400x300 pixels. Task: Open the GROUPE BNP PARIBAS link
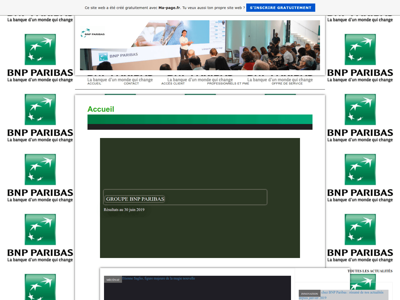click(135, 199)
